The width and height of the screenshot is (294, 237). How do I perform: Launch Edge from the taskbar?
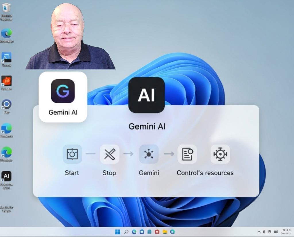pos(134,232)
